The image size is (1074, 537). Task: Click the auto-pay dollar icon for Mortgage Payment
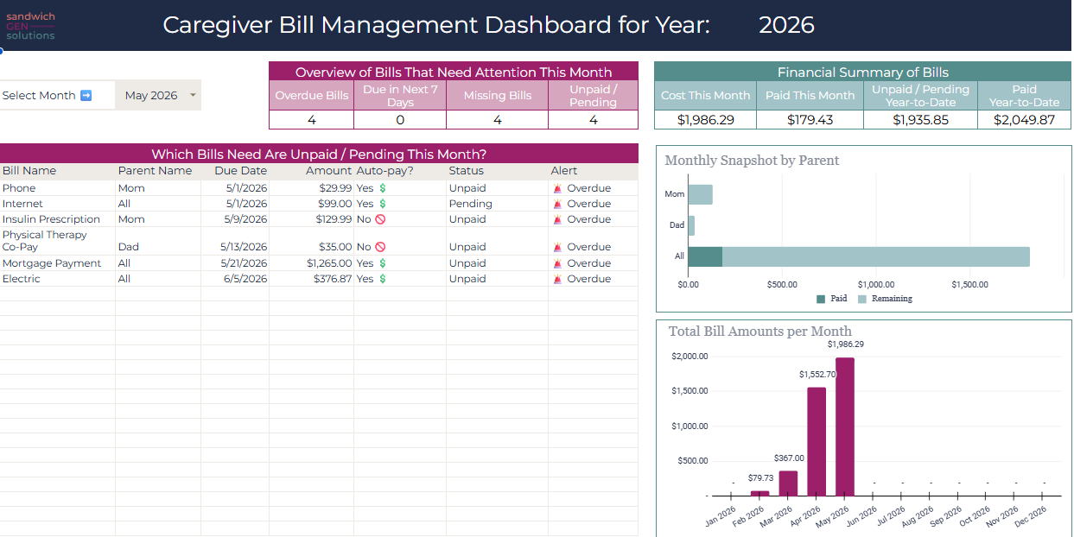382,263
